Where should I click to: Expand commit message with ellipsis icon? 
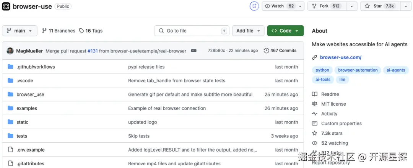[x=193, y=51]
